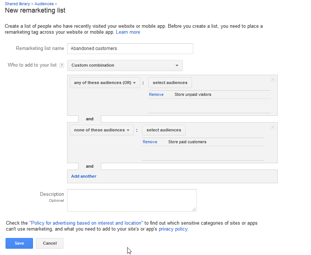Screen dimensions: 311x255
Task: Expand the none of these audiences dropdown
Action: click(x=102, y=130)
